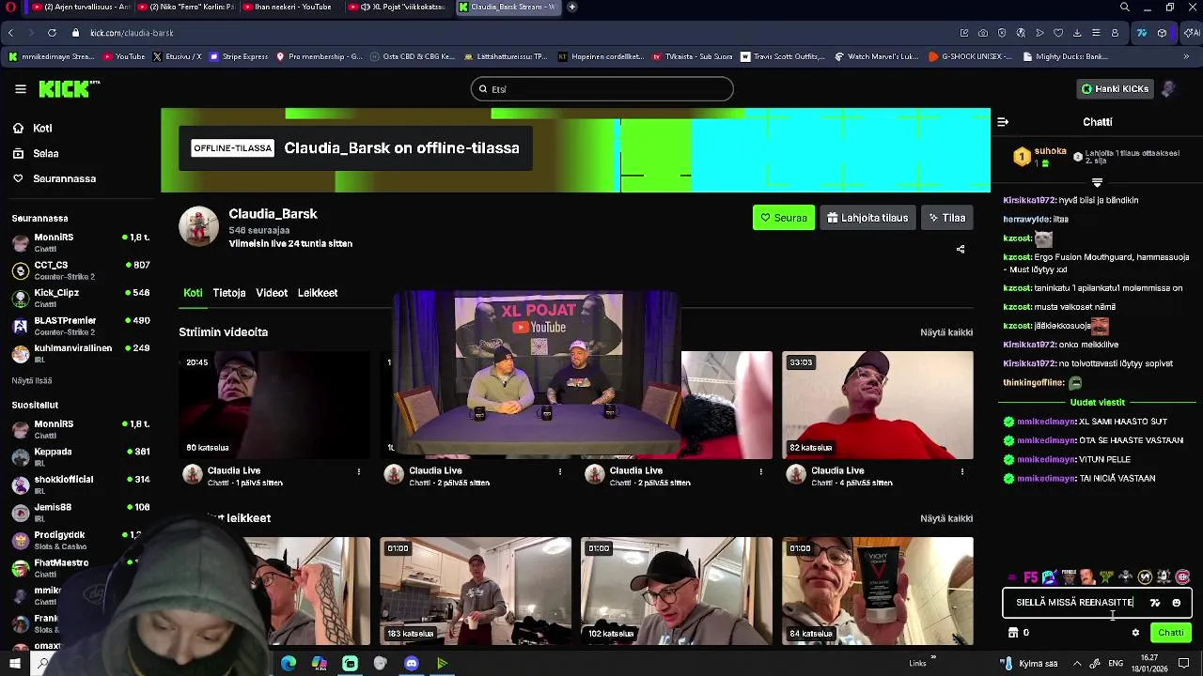Image resolution: width=1203 pixels, height=676 pixels.
Task: Open Prodigyddk in the Suositellut list
Action: click(80, 540)
